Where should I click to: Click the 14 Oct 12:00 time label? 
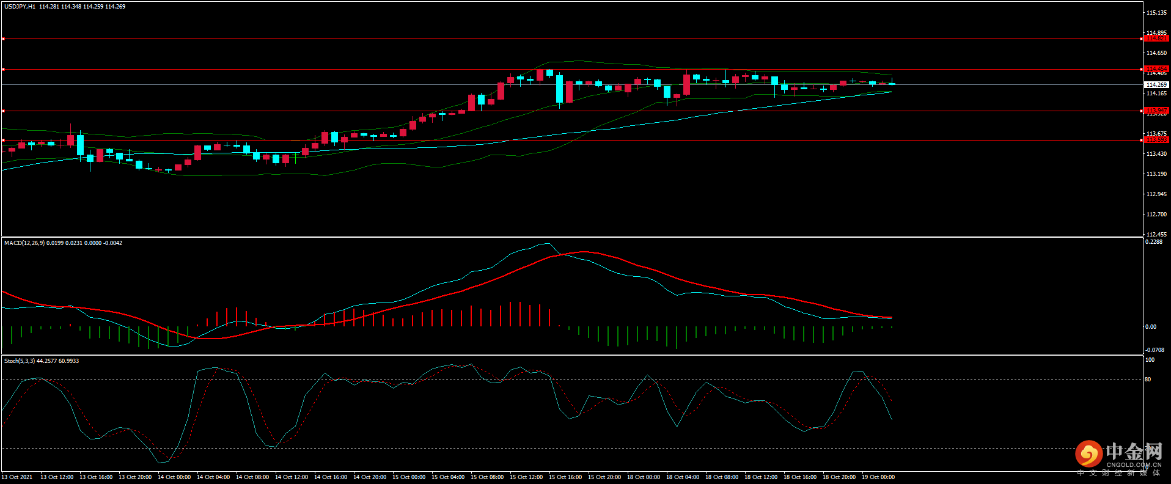[292, 477]
